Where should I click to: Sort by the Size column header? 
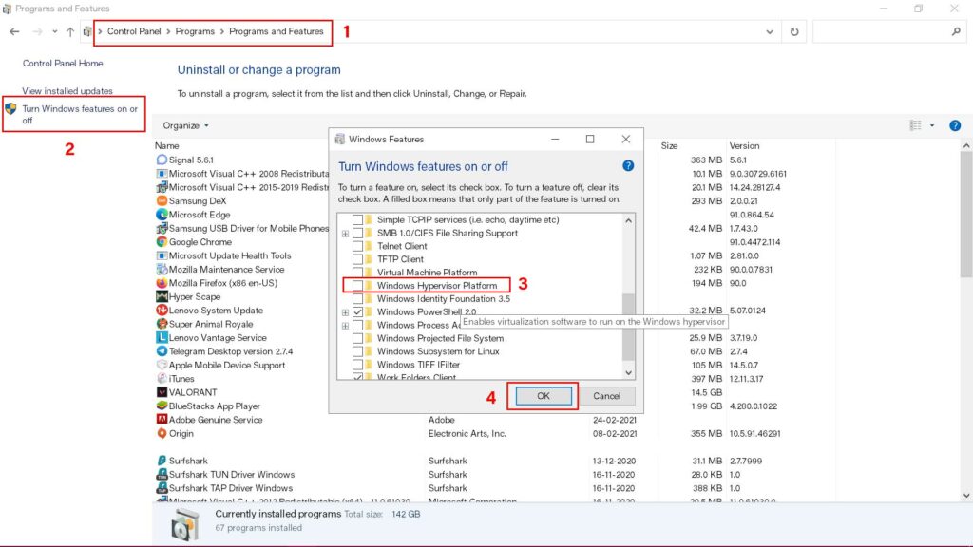click(x=669, y=145)
